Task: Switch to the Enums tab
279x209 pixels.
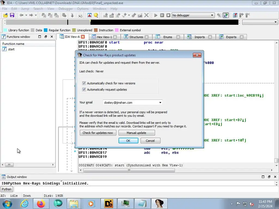Action: 168,37
